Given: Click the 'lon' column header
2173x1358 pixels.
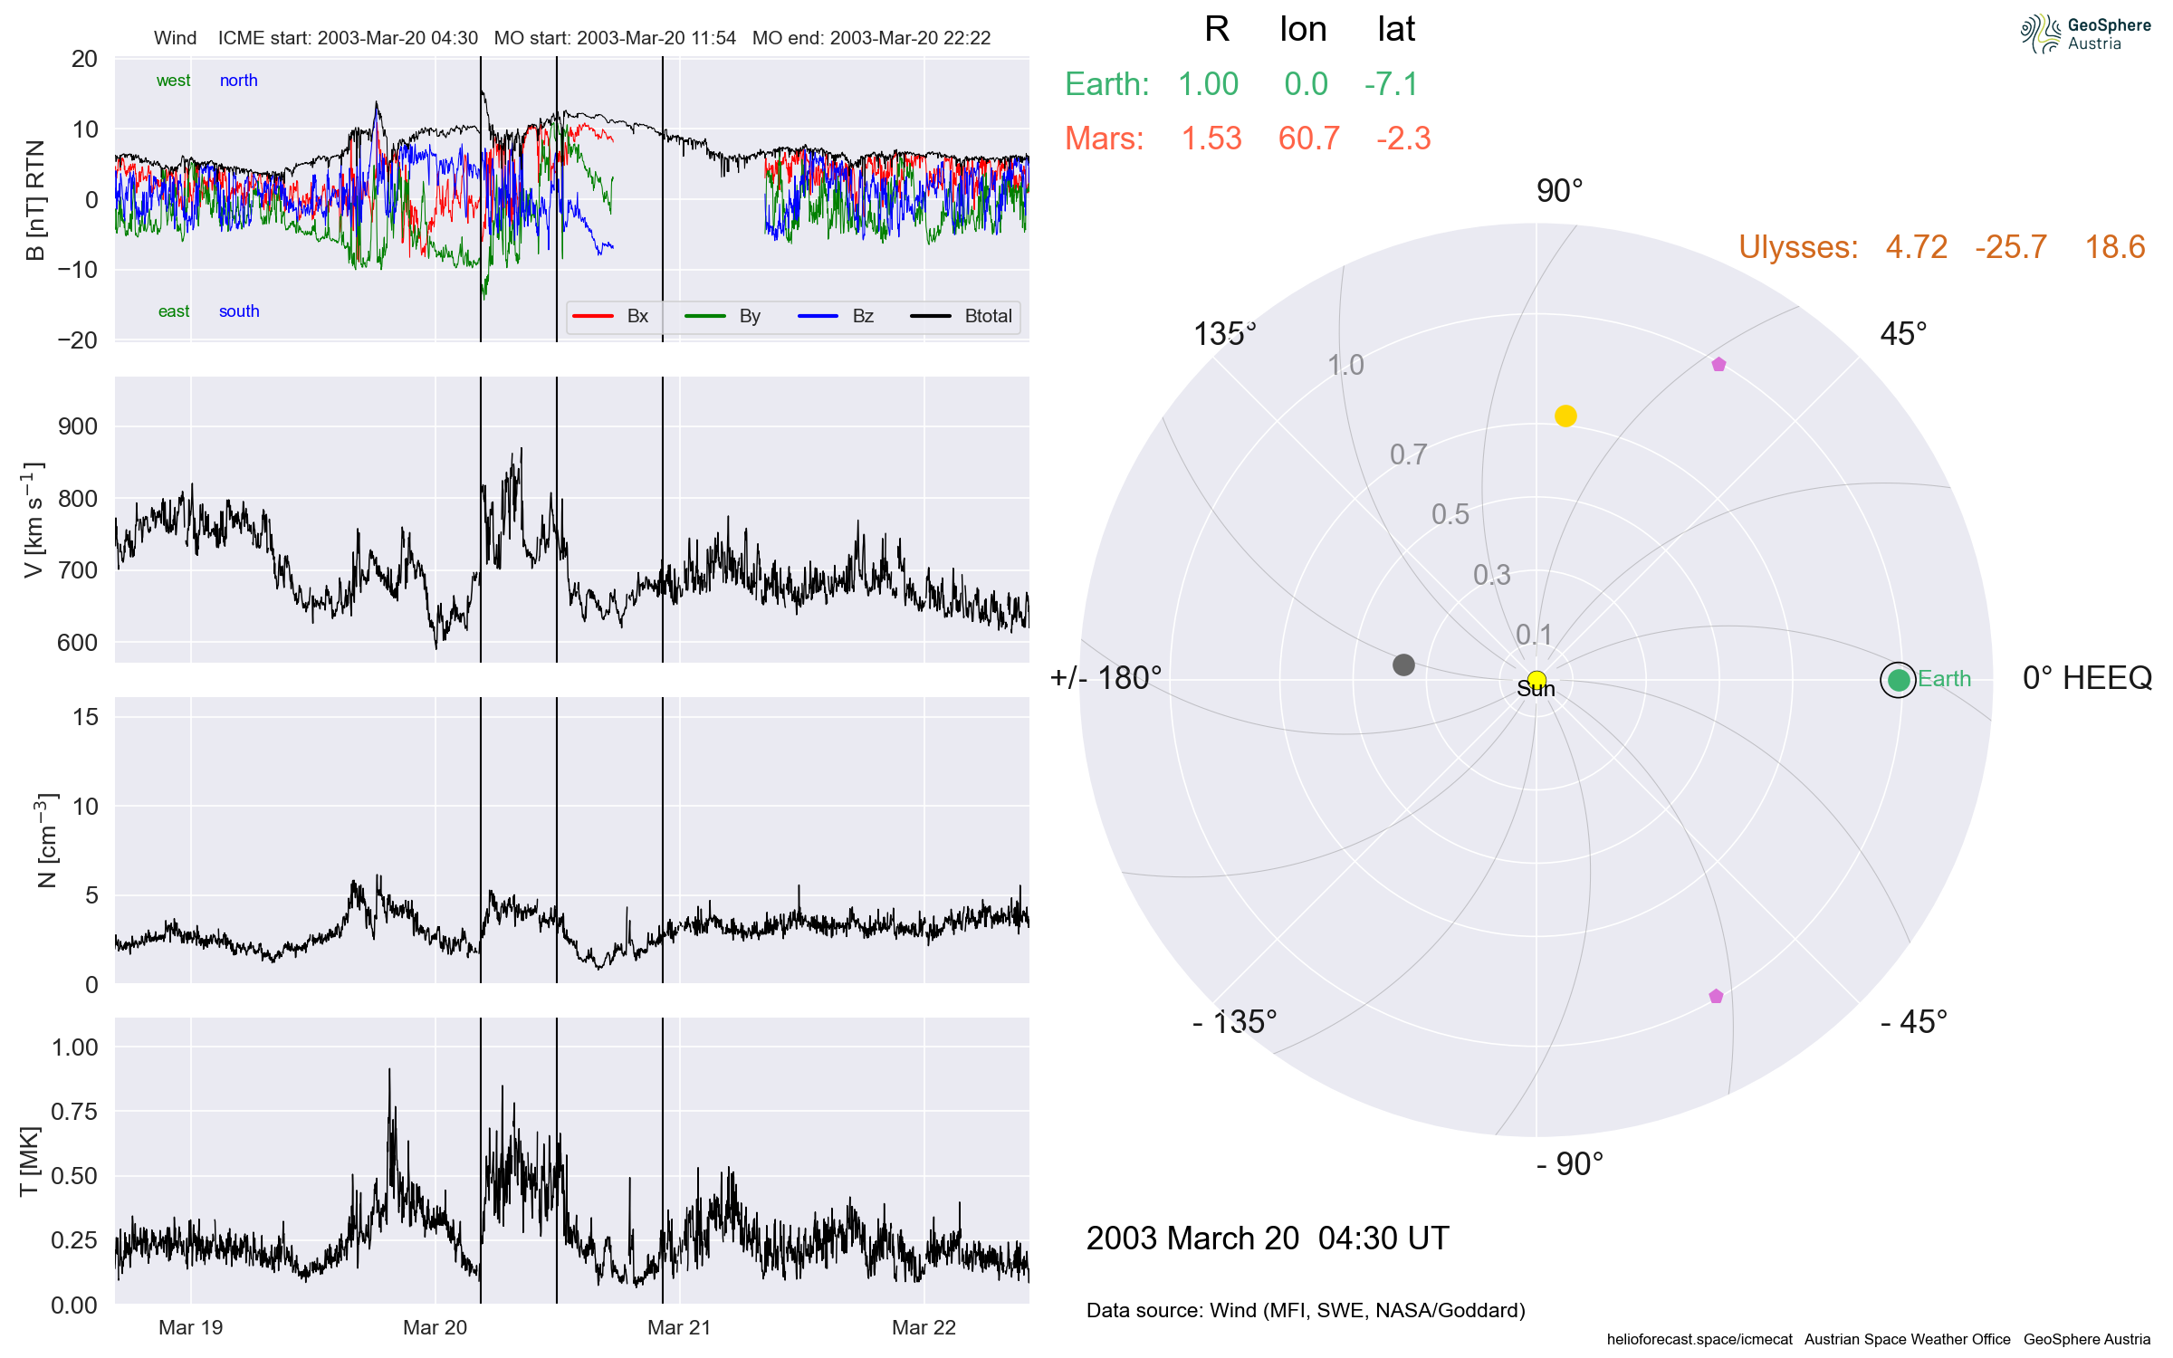Looking at the screenshot, I should [x=1303, y=29].
